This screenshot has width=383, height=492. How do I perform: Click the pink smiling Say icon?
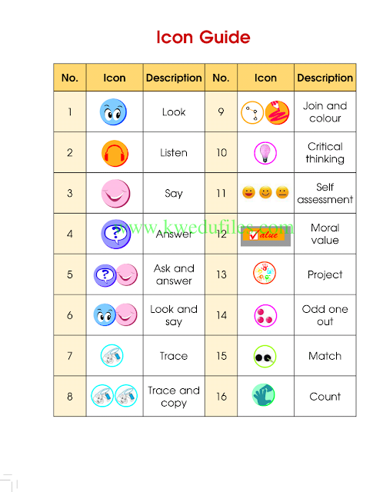pyautogui.click(x=115, y=193)
